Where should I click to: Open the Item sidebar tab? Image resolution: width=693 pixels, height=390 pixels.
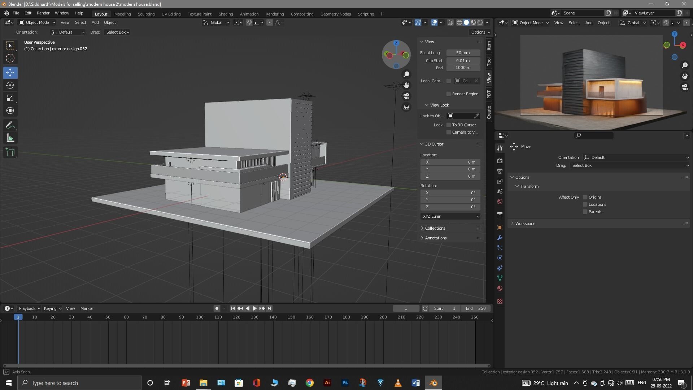[x=489, y=45]
